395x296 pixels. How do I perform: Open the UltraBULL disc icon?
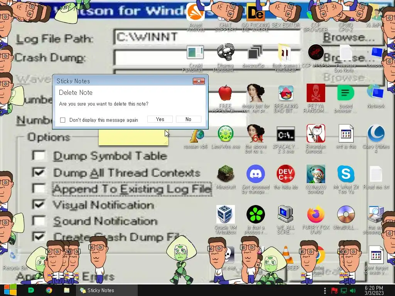[x=346, y=214]
